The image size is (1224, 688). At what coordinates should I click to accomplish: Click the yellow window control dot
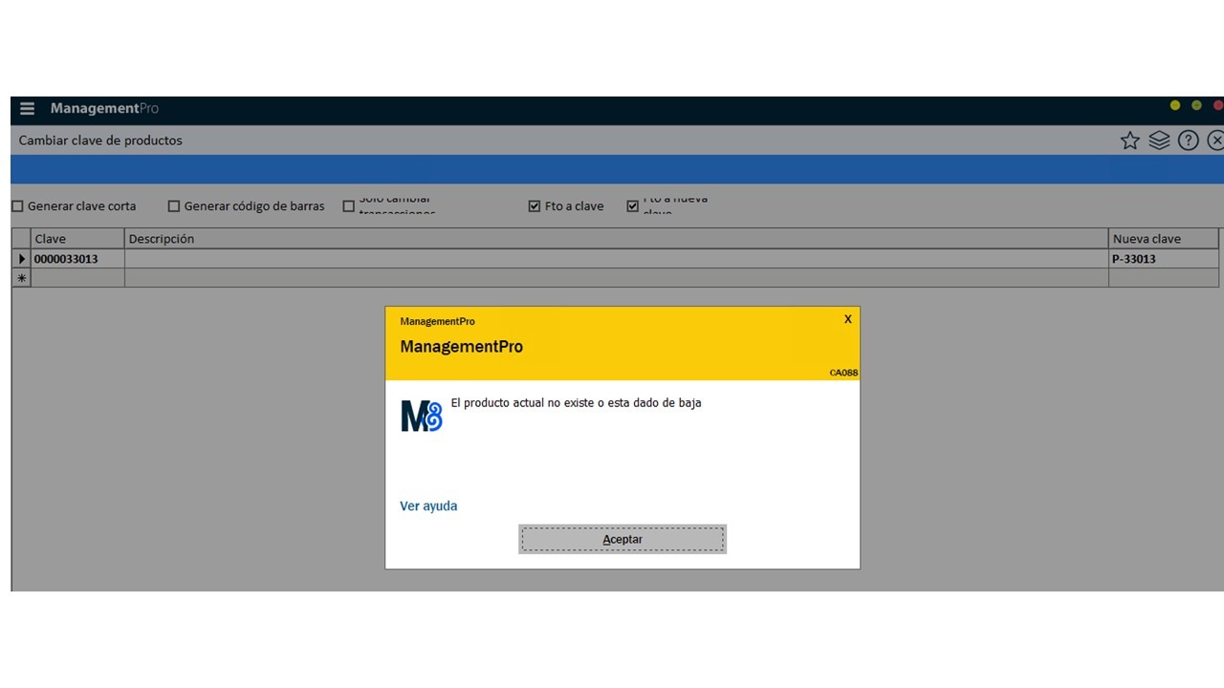1175,105
